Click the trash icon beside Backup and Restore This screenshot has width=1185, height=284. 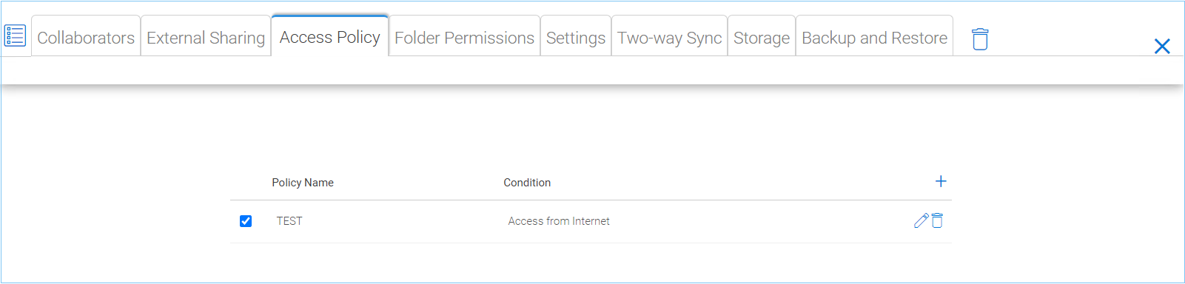pyautogui.click(x=980, y=38)
